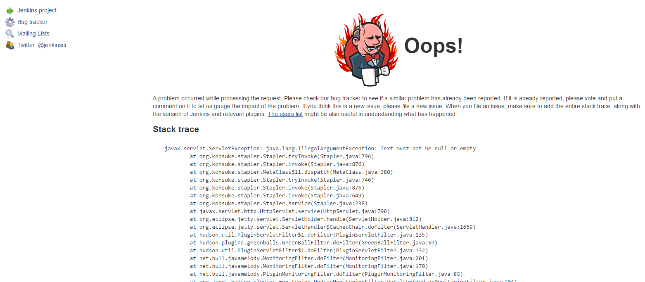Click the people icon beside Twitter
Screen dimensions: 645x282
[x=10, y=45]
